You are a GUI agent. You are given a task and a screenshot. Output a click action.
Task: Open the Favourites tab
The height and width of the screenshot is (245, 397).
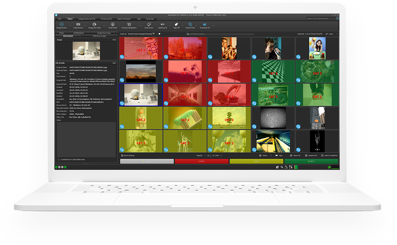(150, 19)
